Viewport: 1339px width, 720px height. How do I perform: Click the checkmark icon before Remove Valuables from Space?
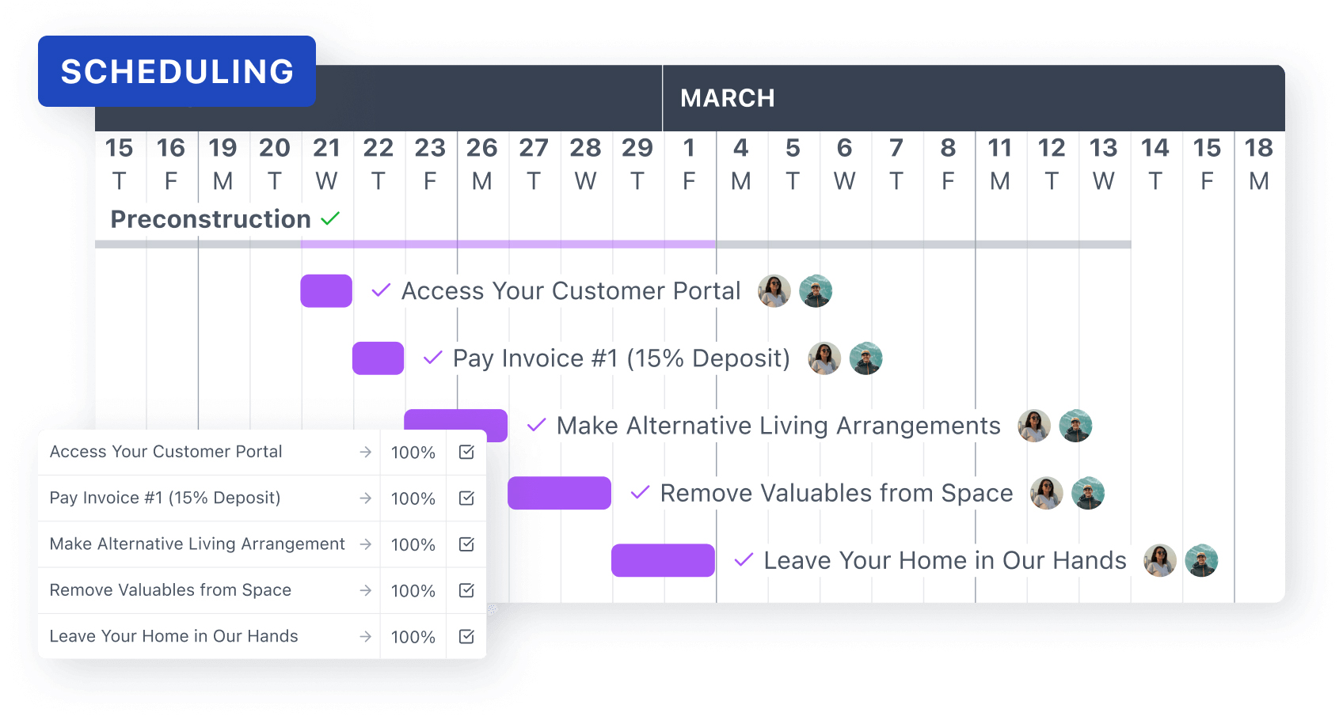(639, 492)
